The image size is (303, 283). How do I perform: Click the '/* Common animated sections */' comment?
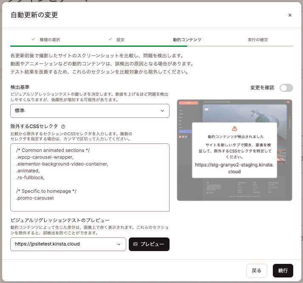[53, 150]
